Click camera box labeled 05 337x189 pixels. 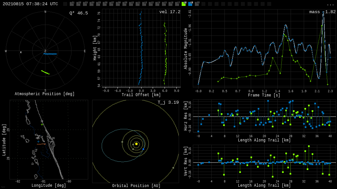98,4
